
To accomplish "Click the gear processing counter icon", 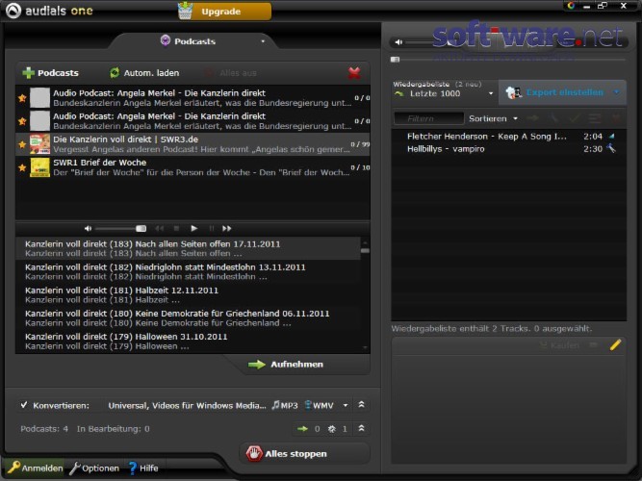I will (332, 429).
